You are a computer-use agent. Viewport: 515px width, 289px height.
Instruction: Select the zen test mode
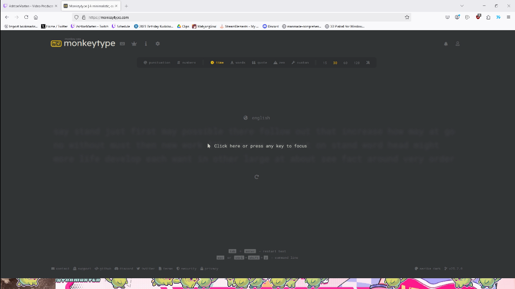(x=279, y=63)
